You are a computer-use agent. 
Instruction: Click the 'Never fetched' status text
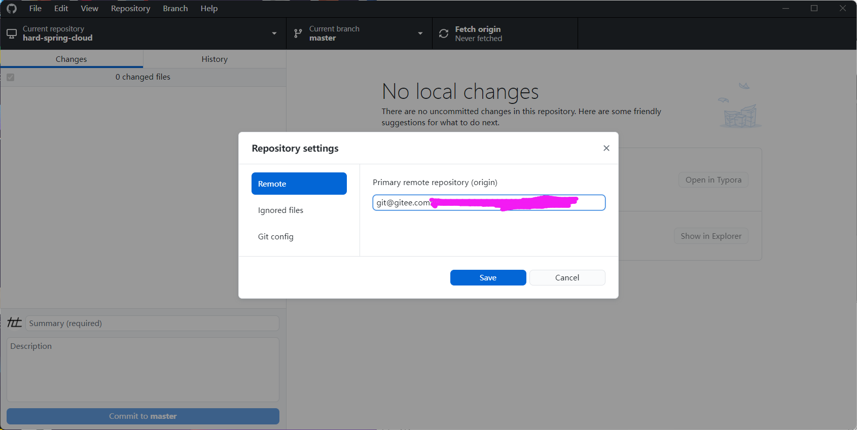(479, 39)
